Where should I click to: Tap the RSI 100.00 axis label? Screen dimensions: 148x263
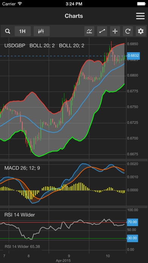(133, 210)
